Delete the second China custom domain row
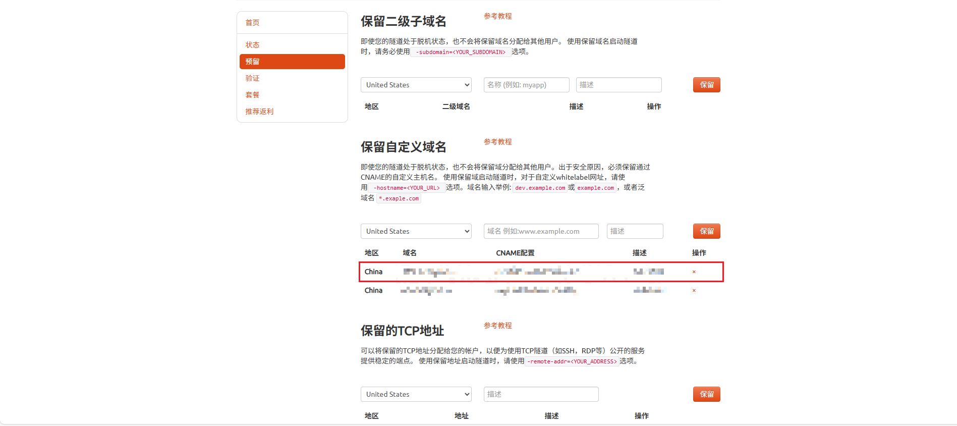Screen dimensions: 957x426 (694, 291)
